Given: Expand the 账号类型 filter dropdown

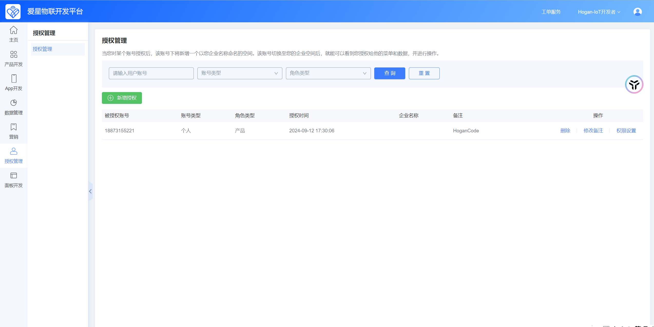Looking at the screenshot, I should click(240, 73).
